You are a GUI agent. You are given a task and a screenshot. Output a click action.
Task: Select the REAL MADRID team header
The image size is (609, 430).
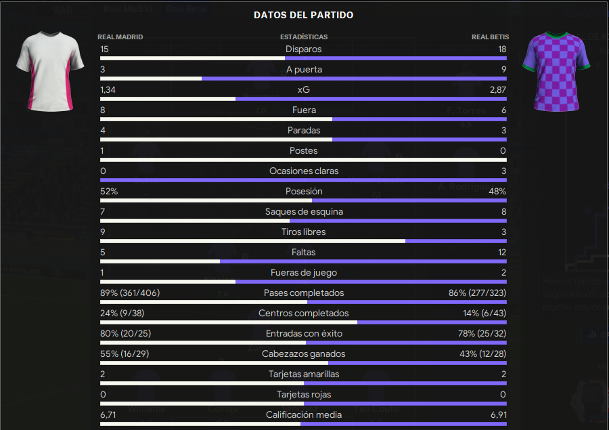[x=120, y=37]
